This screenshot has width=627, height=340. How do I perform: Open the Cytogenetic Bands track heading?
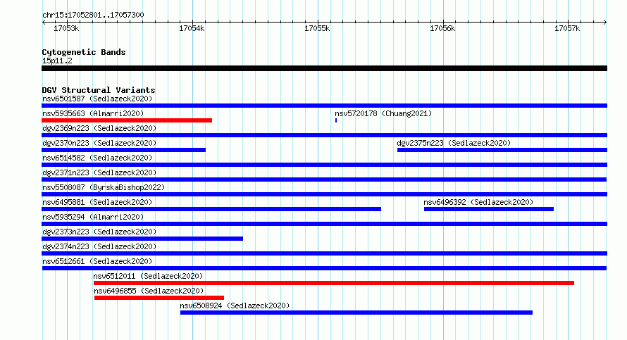(84, 52)
